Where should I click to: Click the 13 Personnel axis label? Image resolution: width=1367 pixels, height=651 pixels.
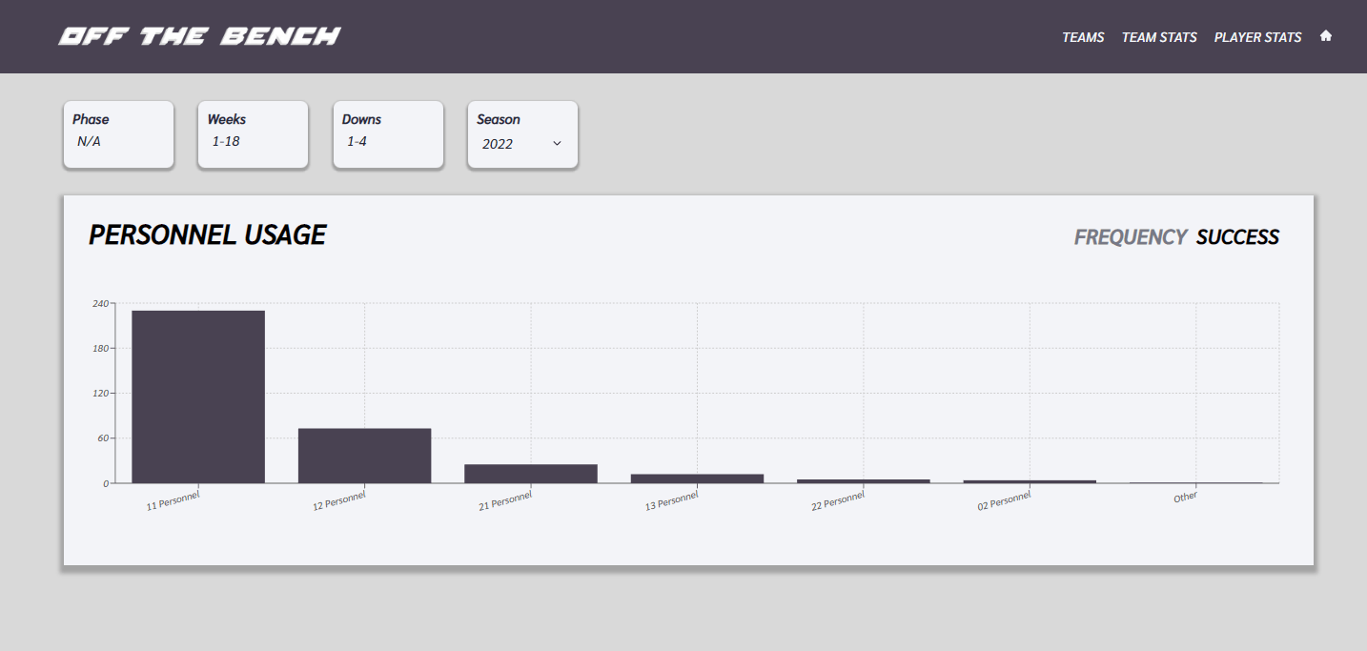pyautogui.click(x=671, y=501)
